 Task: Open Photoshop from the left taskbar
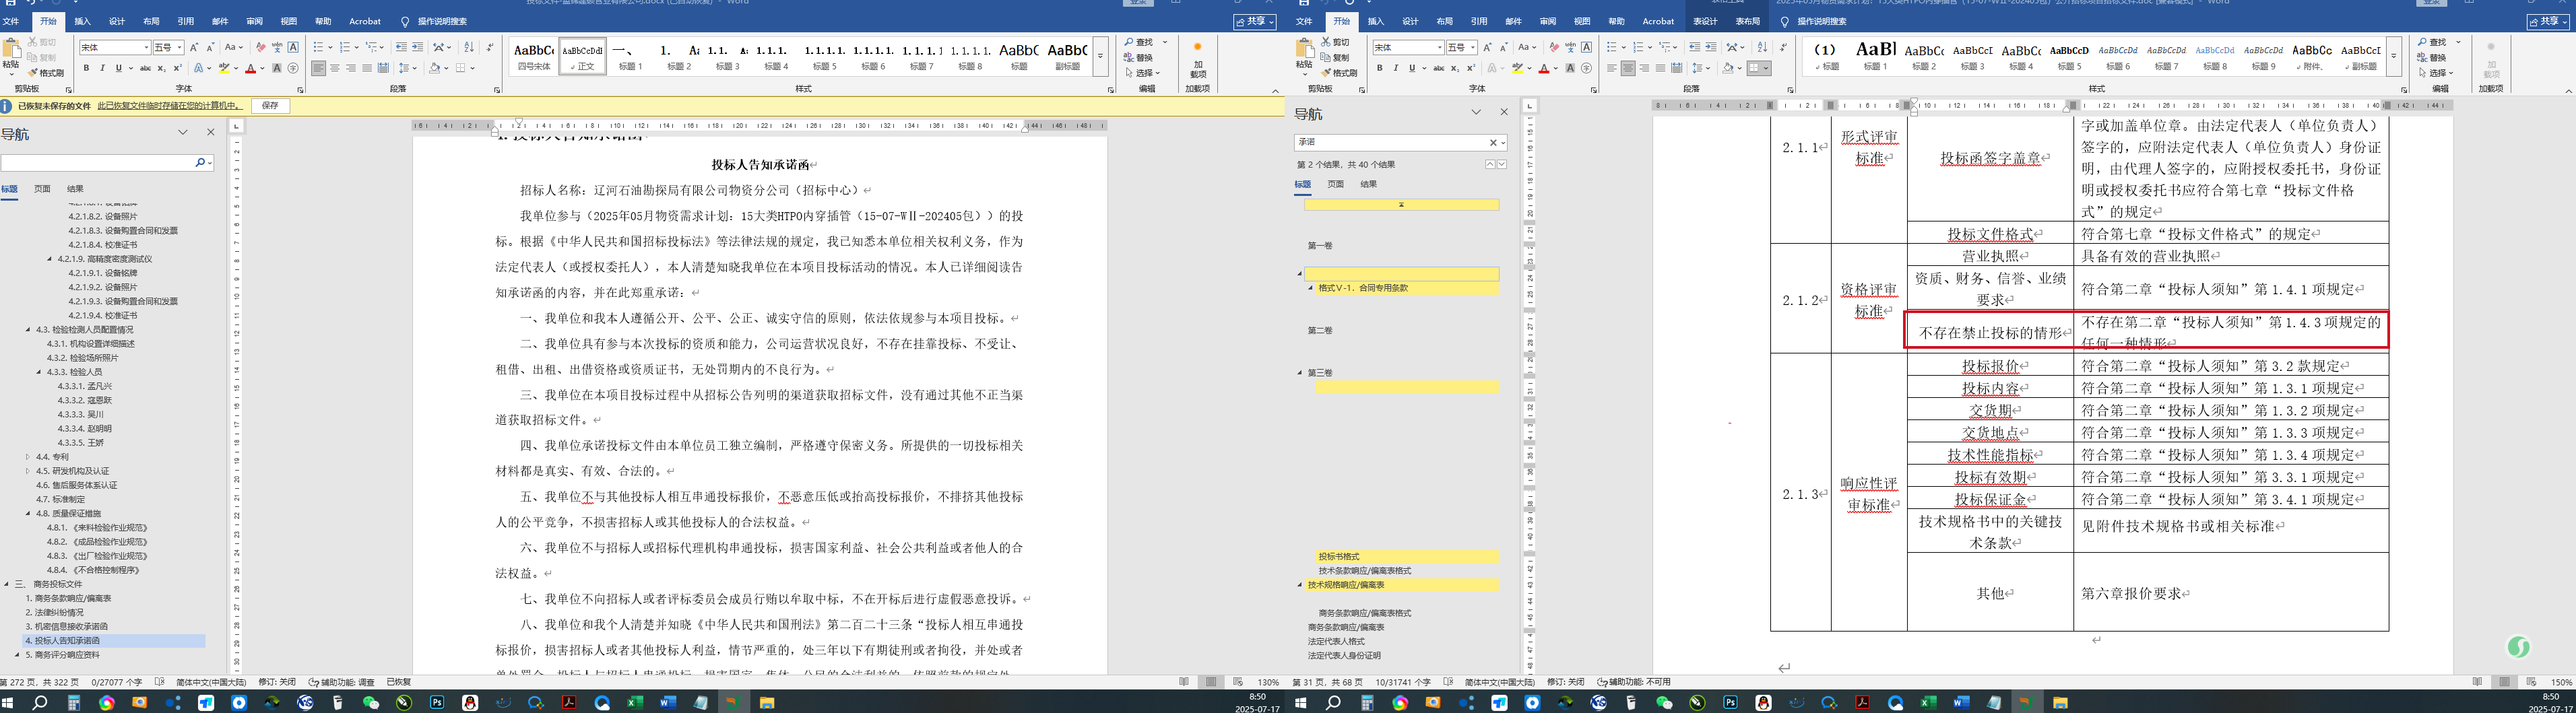point(437,703)
